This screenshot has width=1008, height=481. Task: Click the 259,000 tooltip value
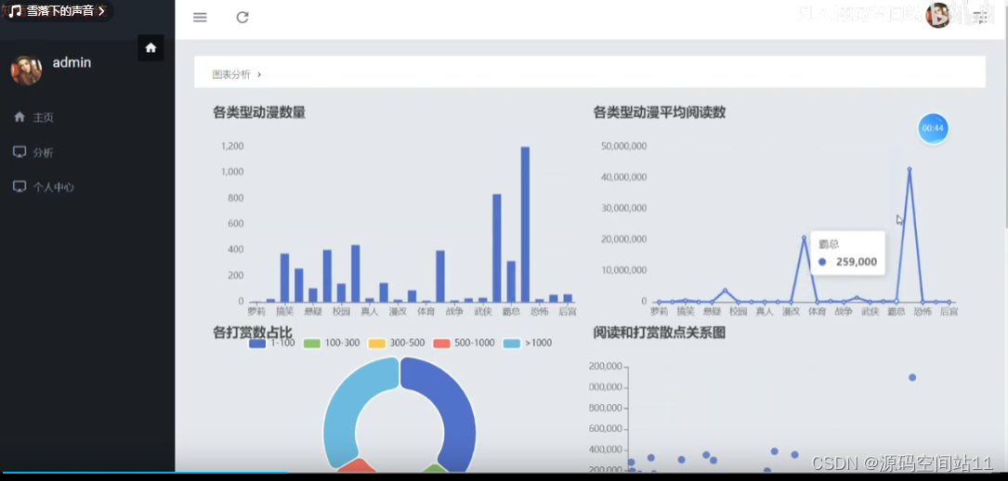[x=857, y=262]
